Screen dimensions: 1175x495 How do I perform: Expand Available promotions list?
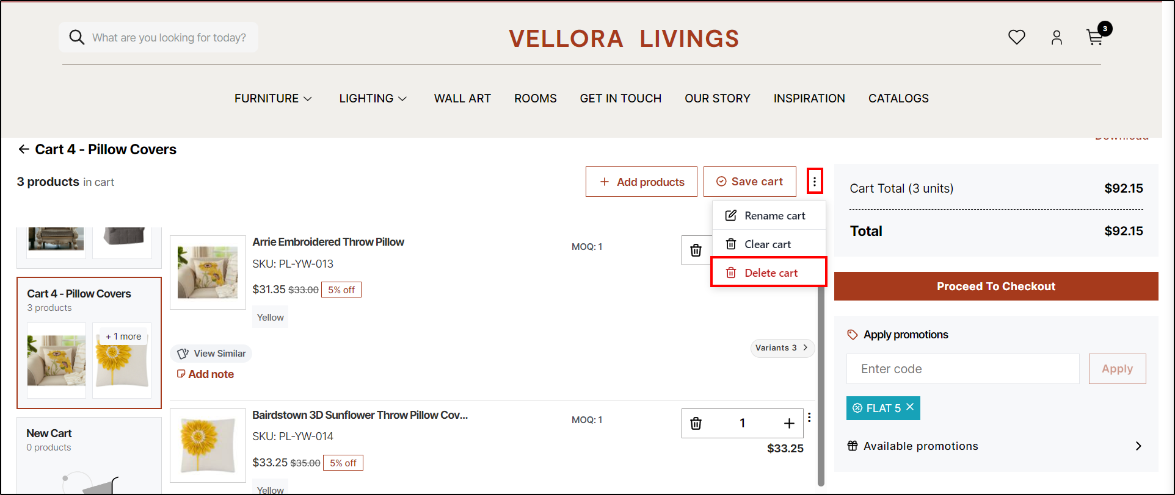point(1138,446)
